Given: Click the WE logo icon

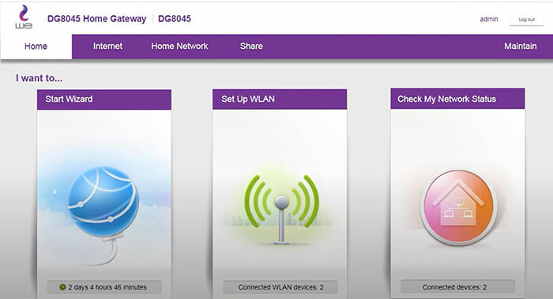Looking at the screenshot, I should pyautogui.click(x=24, y=17).
